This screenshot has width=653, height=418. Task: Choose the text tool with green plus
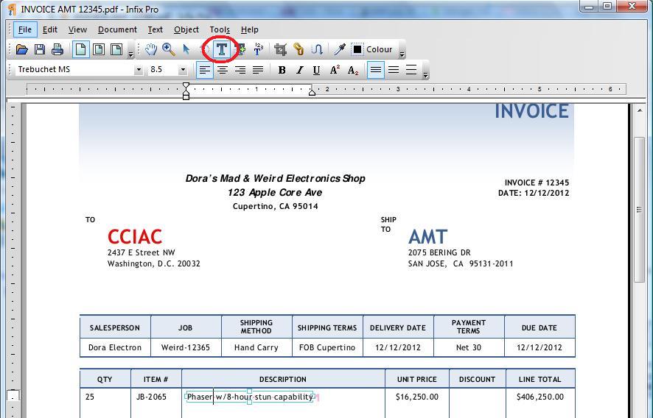click(x=240, y=49)
